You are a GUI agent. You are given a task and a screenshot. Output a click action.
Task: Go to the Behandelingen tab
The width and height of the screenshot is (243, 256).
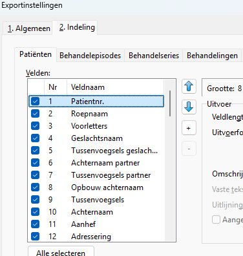click(212, 56)
